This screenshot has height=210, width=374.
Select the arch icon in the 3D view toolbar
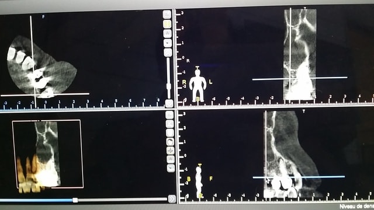(x=171, y=159)
